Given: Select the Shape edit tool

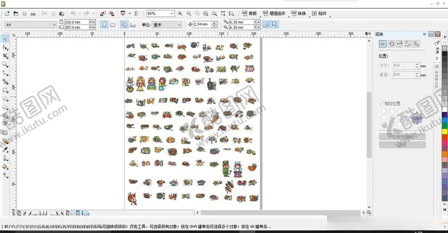Looking at the screenshot, I should [5, 47].
